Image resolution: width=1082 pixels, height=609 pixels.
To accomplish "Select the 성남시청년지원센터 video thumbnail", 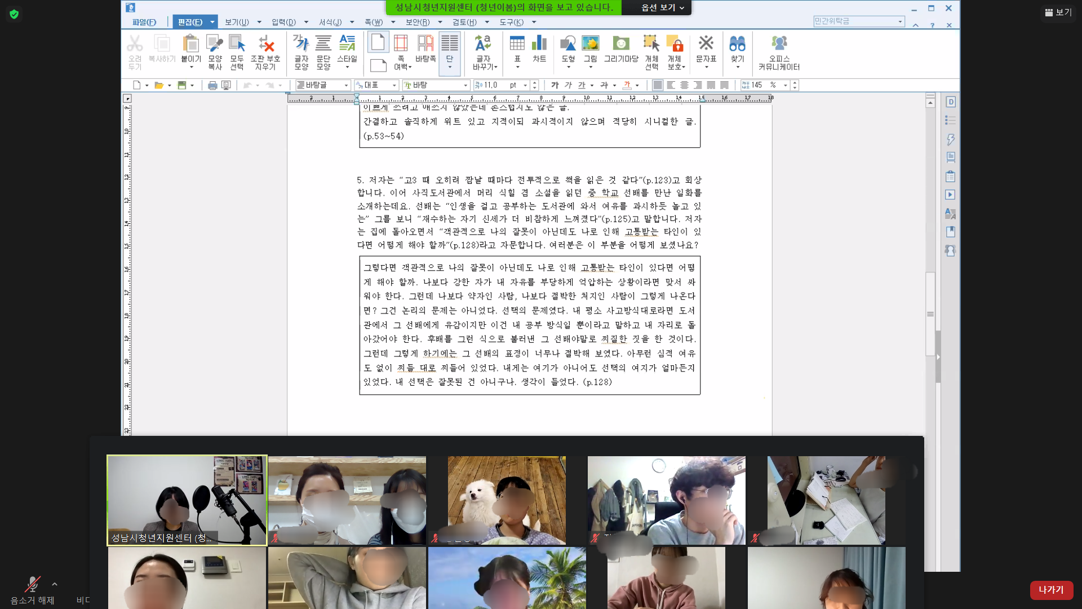I will (187, 500).
